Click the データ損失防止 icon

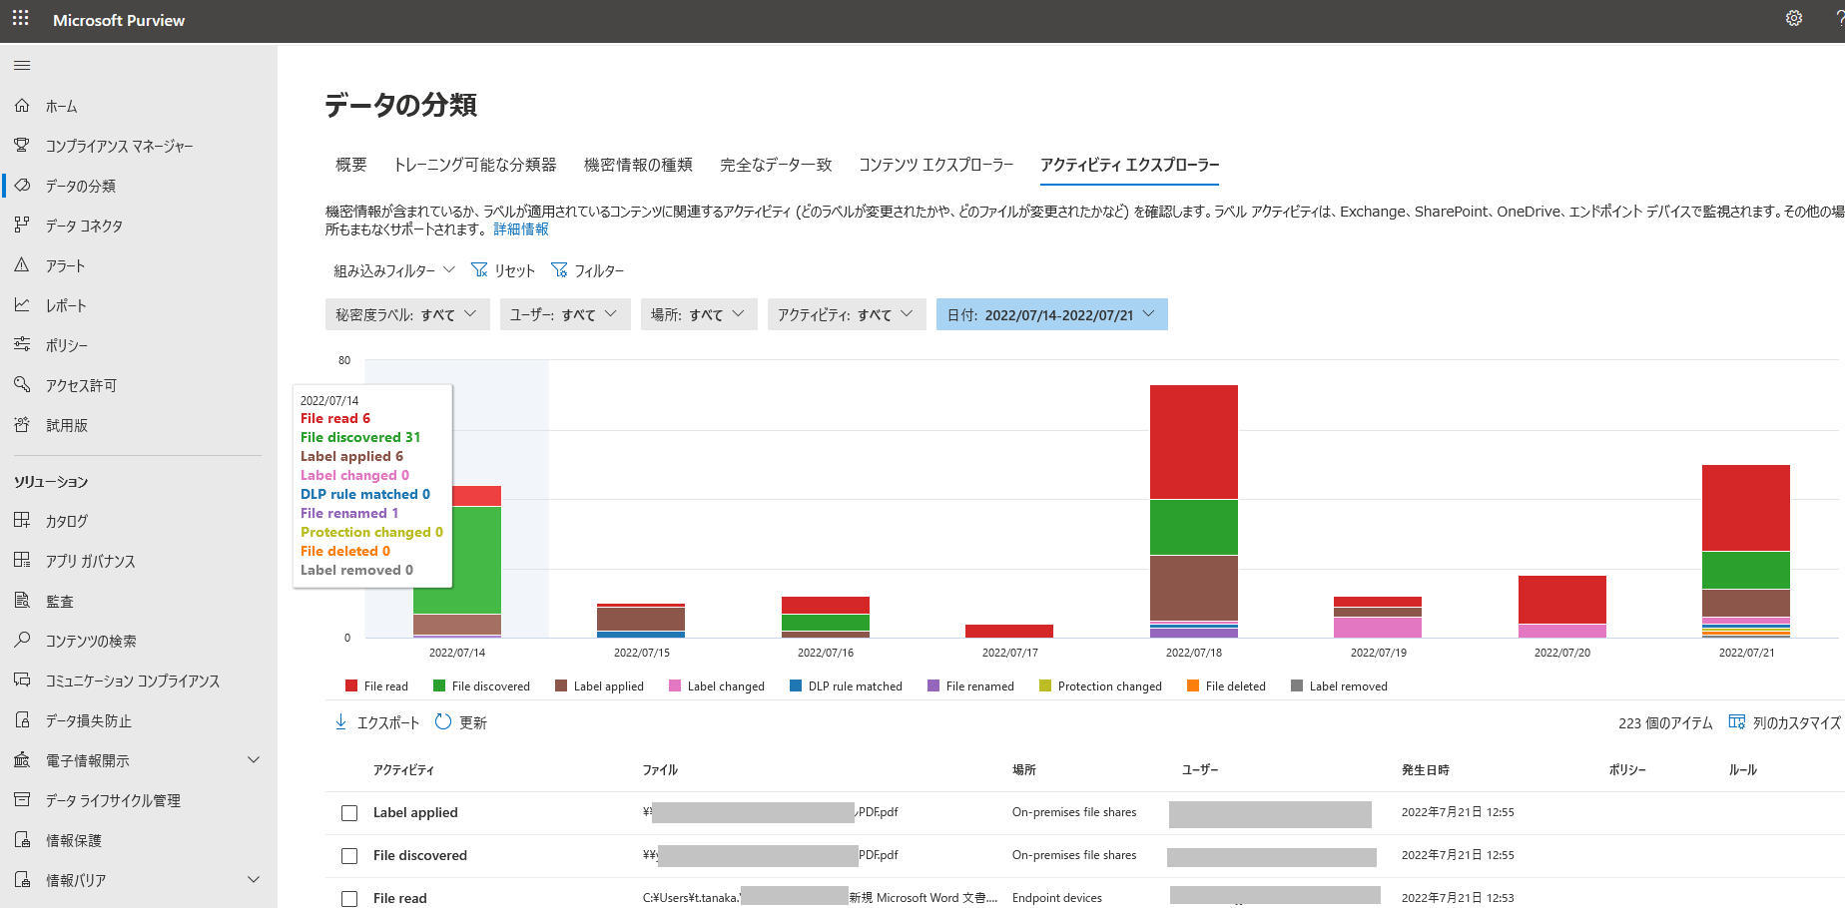(x=22, y=720)
